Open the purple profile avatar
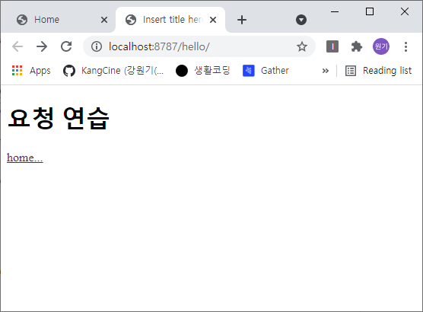Screen dimensions: 423x312 [x=381, y=46]
